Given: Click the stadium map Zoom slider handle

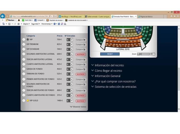Looking at the screenshot, I should (x=140, y=54).
